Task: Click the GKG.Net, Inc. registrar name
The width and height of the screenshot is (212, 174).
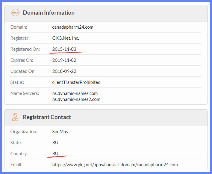Action: (x=66, y=38)
